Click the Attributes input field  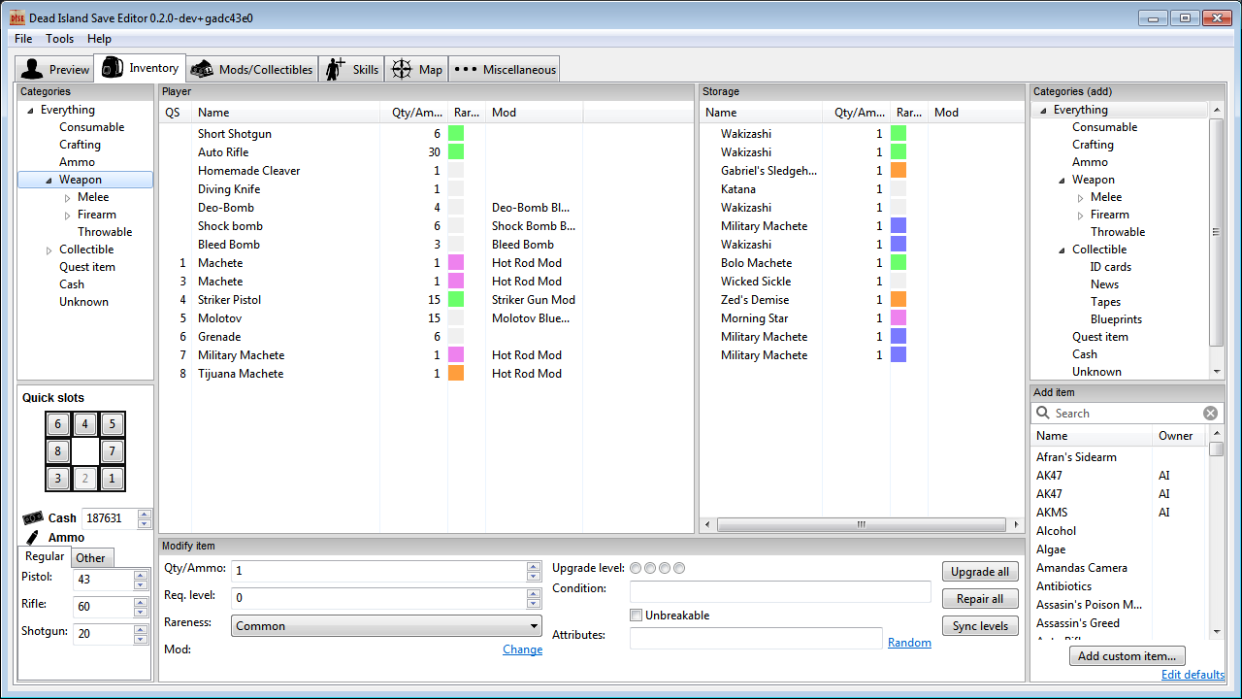pyautogui.click(x=756, y=638)
